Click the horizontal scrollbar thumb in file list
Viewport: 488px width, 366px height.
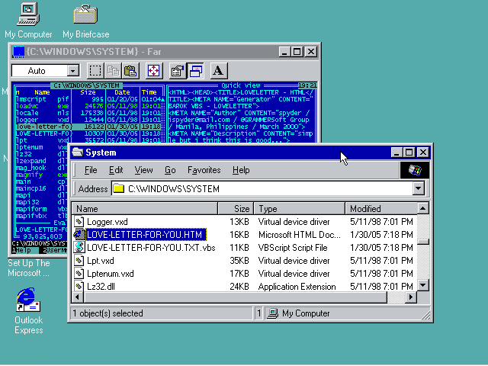click(x=235, y=297)
